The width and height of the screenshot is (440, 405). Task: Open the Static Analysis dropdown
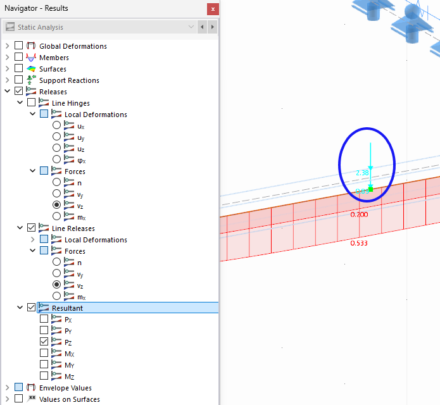pyautogui.click(x=191, y=27)
